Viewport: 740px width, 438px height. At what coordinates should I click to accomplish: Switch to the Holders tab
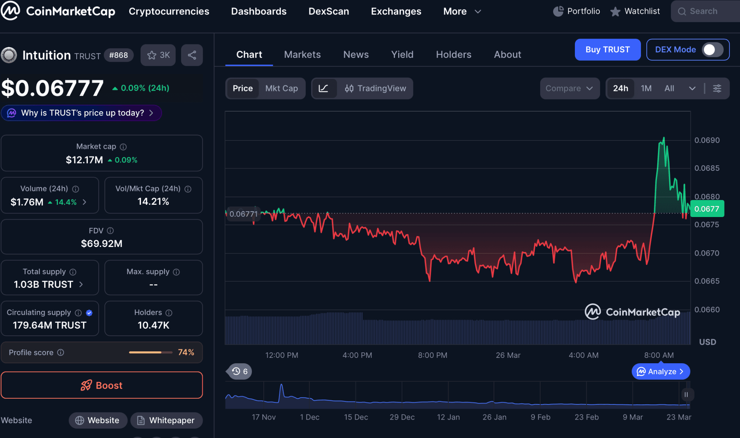[453, 55]
